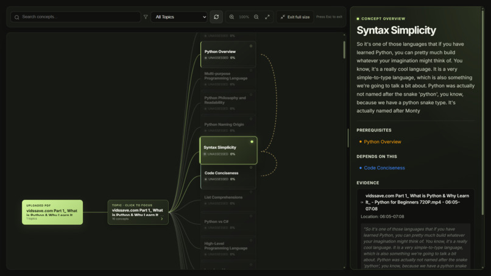The image size is (491, 276).
Task: Click the video evidence source title
Action: point(417,202)
